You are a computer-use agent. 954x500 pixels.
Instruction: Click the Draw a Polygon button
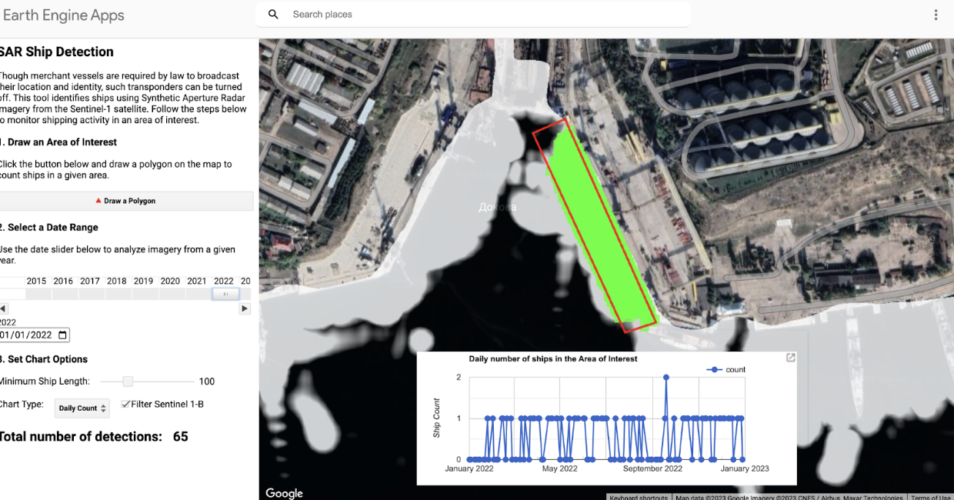[x=125, y=201]
